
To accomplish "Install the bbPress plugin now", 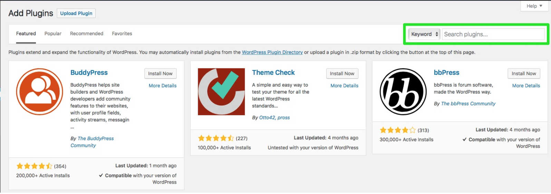I will click(524, 74).
